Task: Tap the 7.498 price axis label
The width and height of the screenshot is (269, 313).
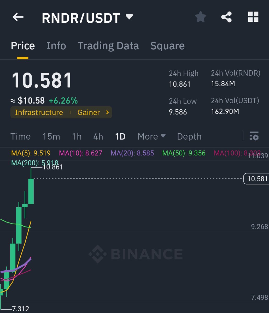Action: 260,297
